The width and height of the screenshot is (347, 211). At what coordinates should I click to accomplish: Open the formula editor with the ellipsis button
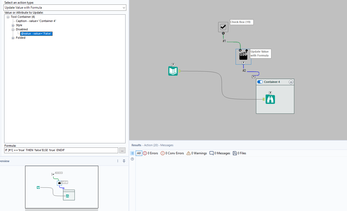coord(122,150)
